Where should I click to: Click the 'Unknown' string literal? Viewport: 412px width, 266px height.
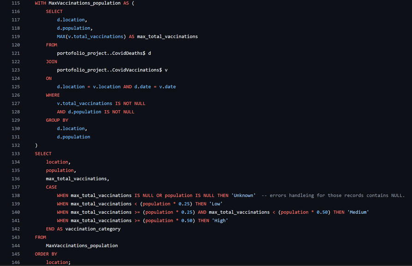click(x=243, y=195)
